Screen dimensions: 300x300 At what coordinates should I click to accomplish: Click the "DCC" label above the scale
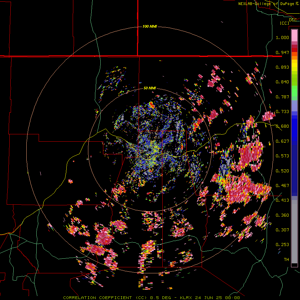(293, 20)
